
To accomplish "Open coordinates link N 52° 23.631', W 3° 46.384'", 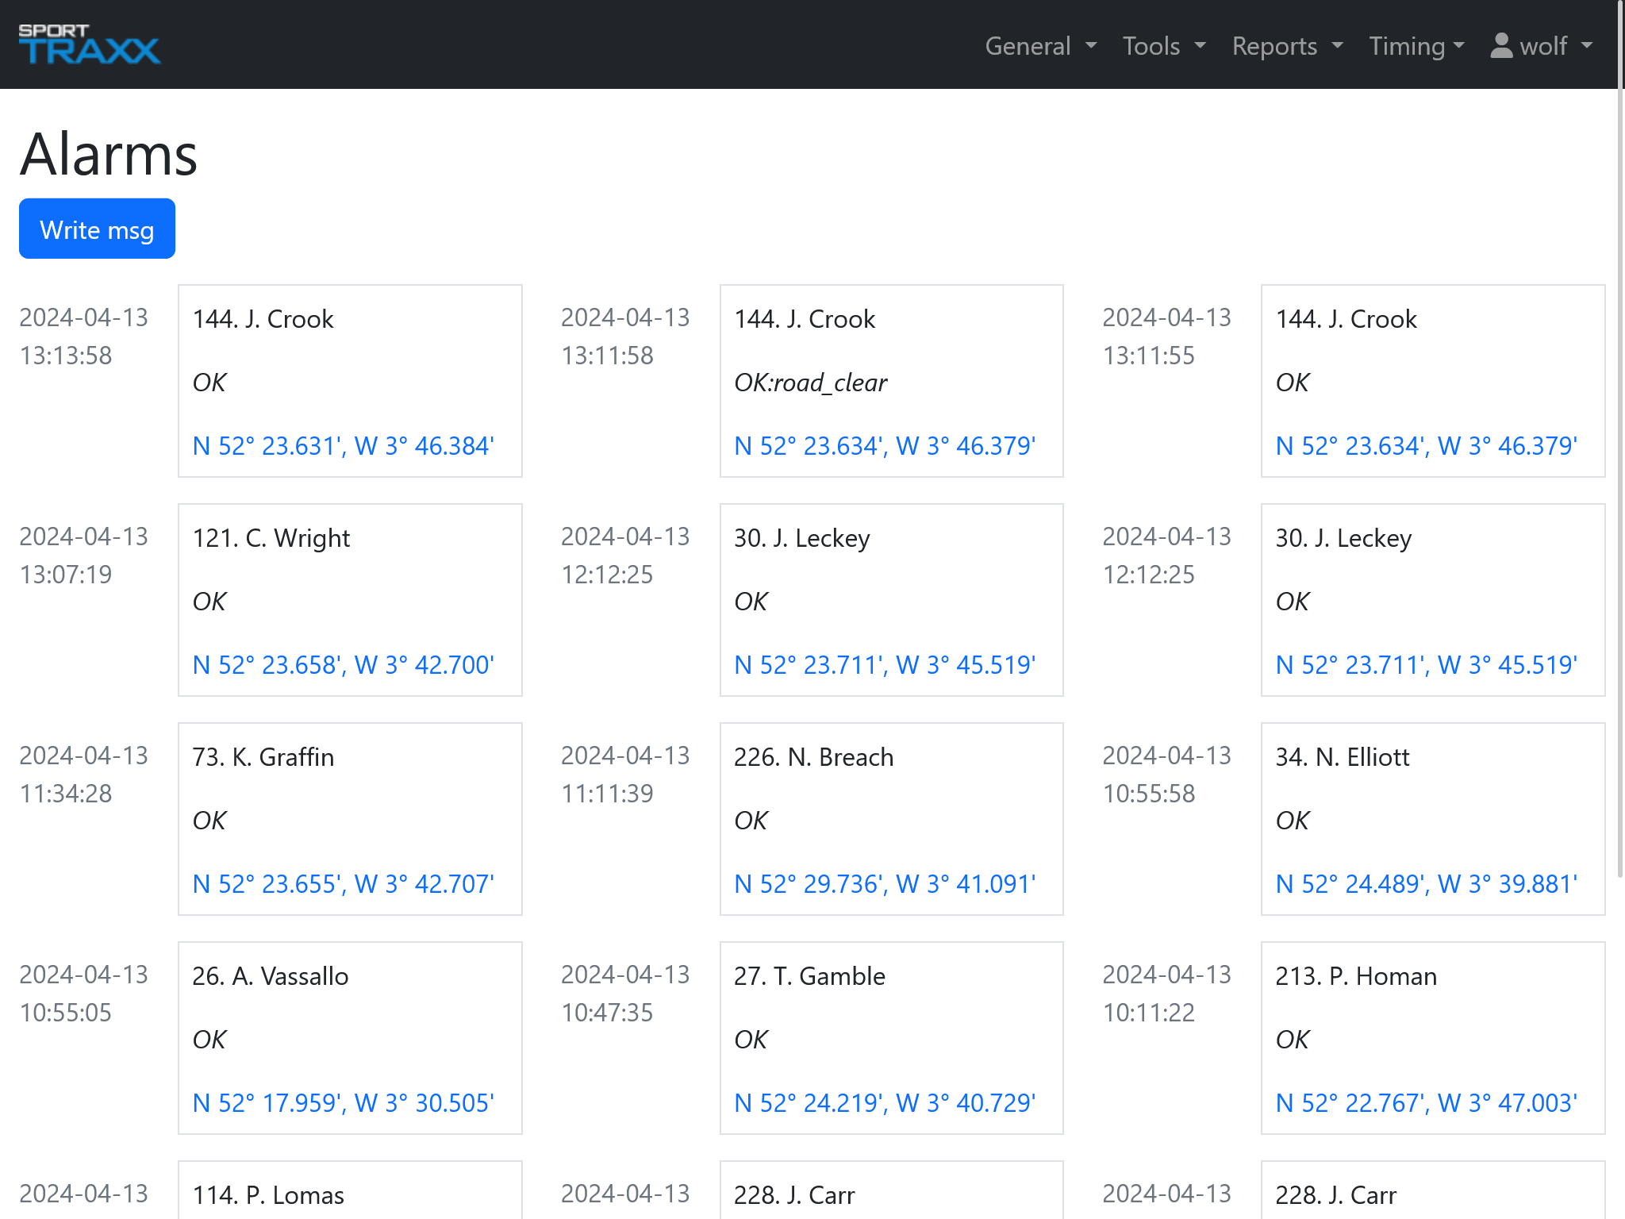I will coord(343,446).
